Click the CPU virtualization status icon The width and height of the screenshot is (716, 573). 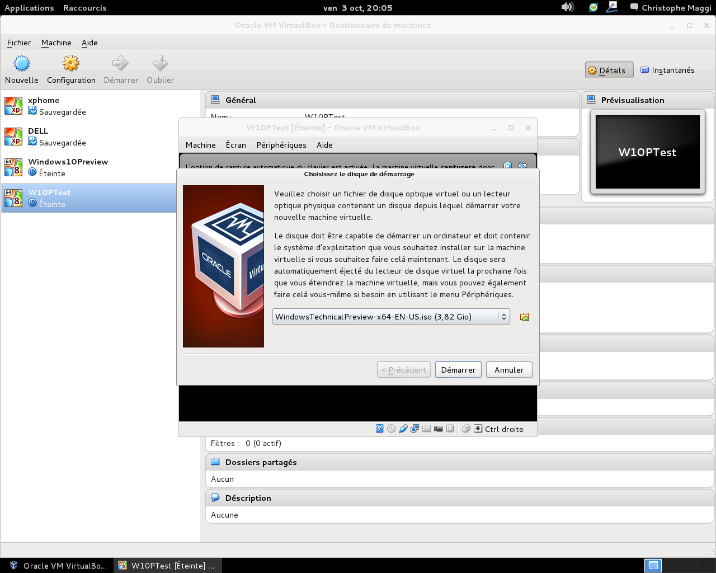[x=450, y=429]
